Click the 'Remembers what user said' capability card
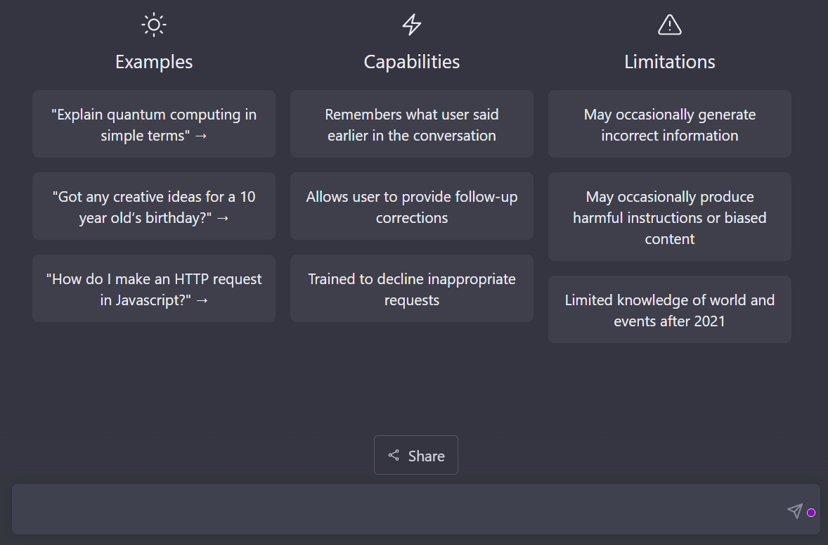This screenshot has height=545, width=828. [x=411, y=124]
